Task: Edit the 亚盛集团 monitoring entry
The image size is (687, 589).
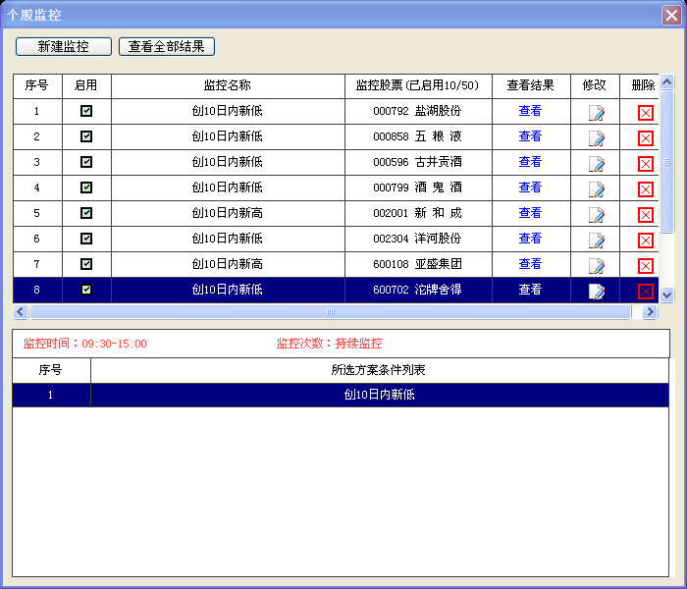Action: (x=596, y=265)
